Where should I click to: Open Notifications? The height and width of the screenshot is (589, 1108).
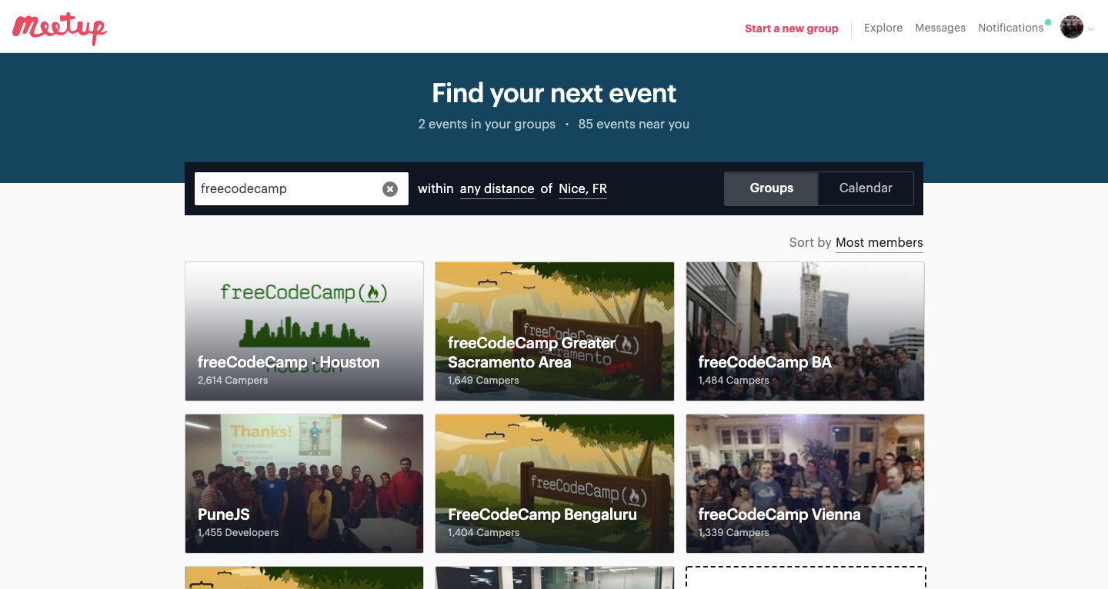tap(1011, 28)
